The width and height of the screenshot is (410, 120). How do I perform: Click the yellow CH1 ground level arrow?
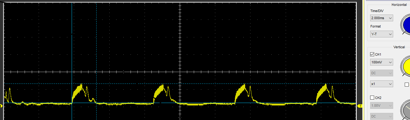1,106
